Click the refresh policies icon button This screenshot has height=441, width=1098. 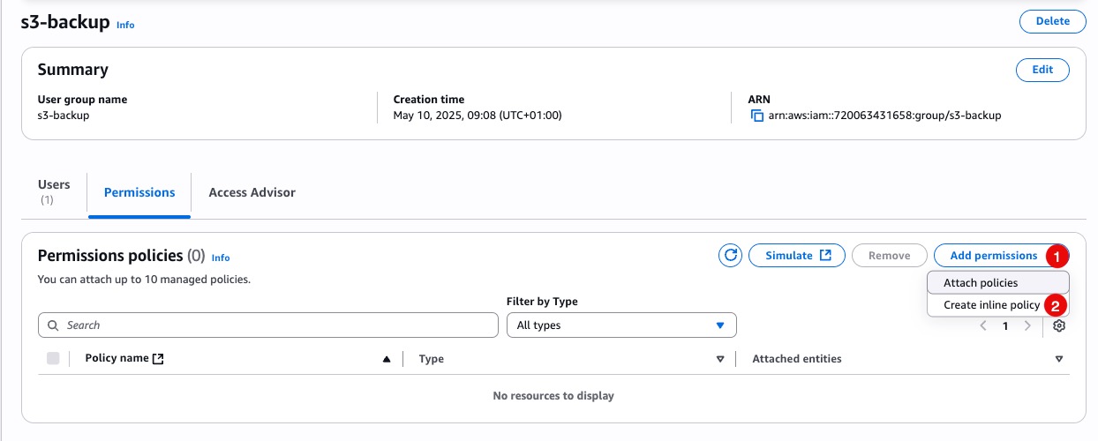click(730, 256)
